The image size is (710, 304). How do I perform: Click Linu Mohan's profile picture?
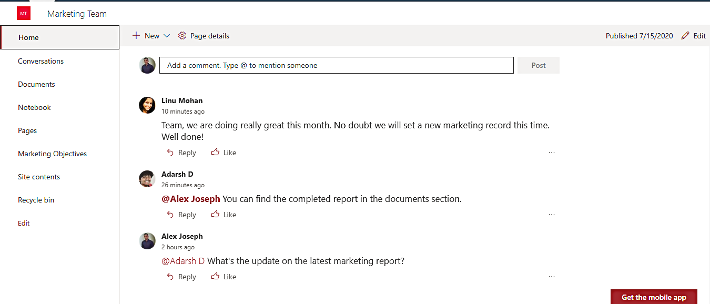tap(147, 105)
